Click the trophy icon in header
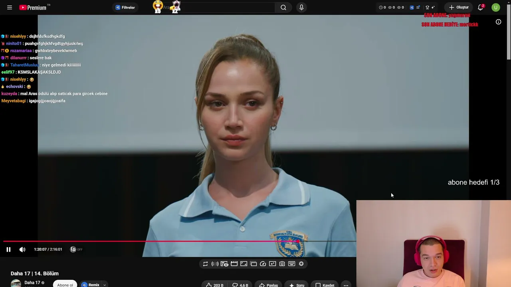Image resolution: width=511 pixels, height=287 pixels. (x=427, y=8)
